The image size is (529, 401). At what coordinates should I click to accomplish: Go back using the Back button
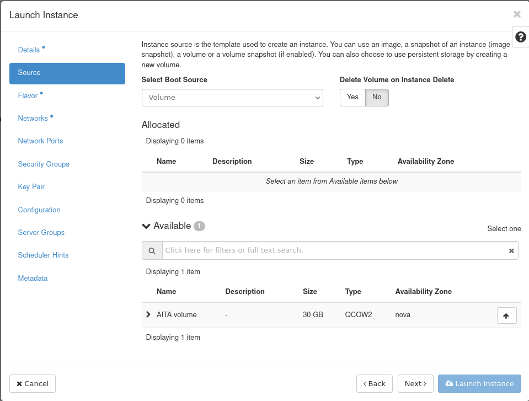tap(374, 383)
